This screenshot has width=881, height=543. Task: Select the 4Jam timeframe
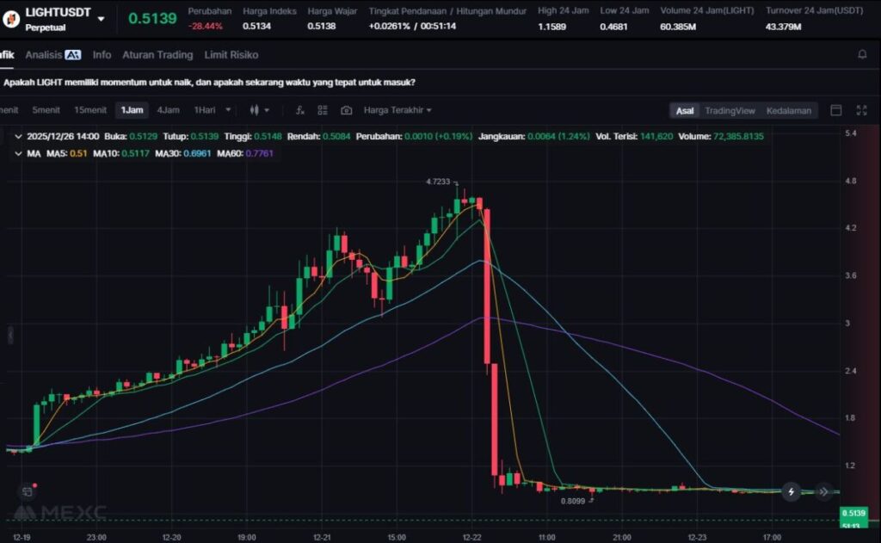[x=168, y=110]
